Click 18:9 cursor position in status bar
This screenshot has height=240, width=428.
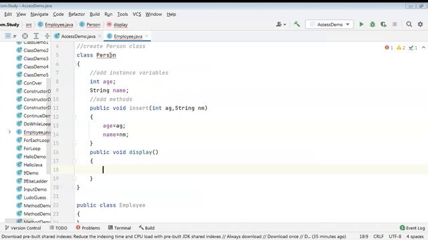click(x=364, y=237)
